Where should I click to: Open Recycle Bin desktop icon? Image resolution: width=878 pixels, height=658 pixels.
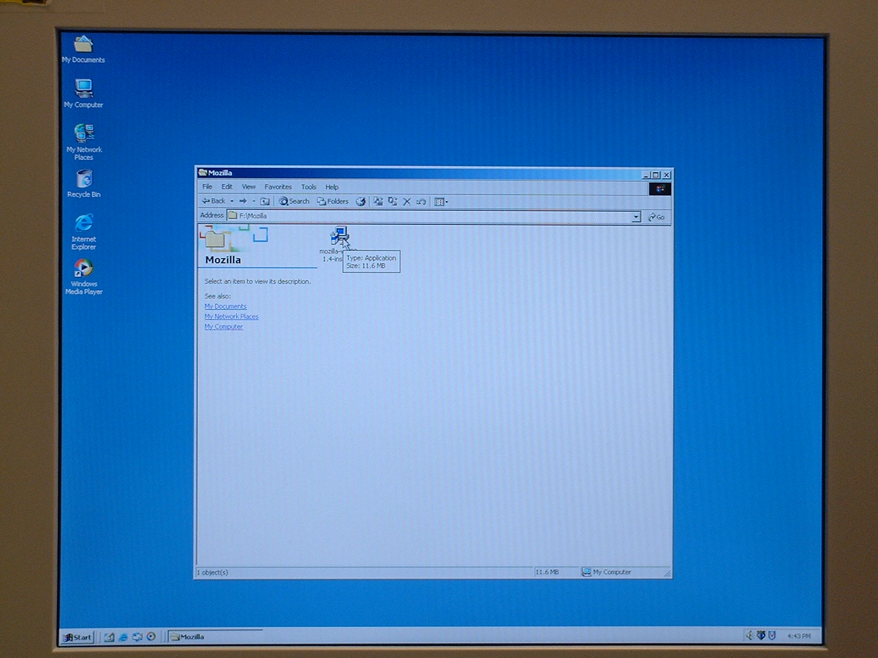point(84,180)
